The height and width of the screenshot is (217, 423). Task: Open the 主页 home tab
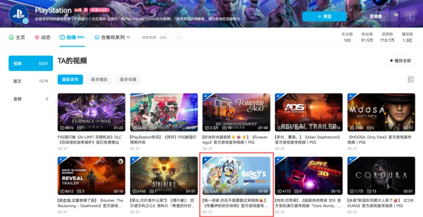pos(17,37)
